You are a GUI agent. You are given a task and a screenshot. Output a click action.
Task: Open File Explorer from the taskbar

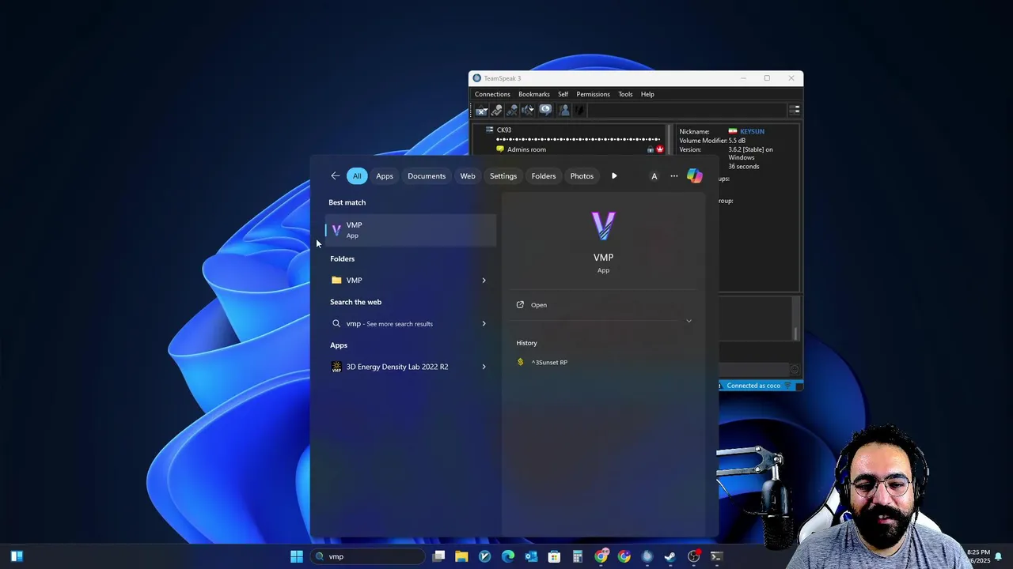tap(461, 556)
